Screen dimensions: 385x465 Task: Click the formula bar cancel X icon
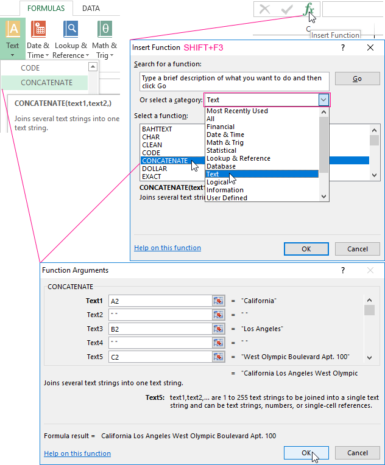click(264, 9)
